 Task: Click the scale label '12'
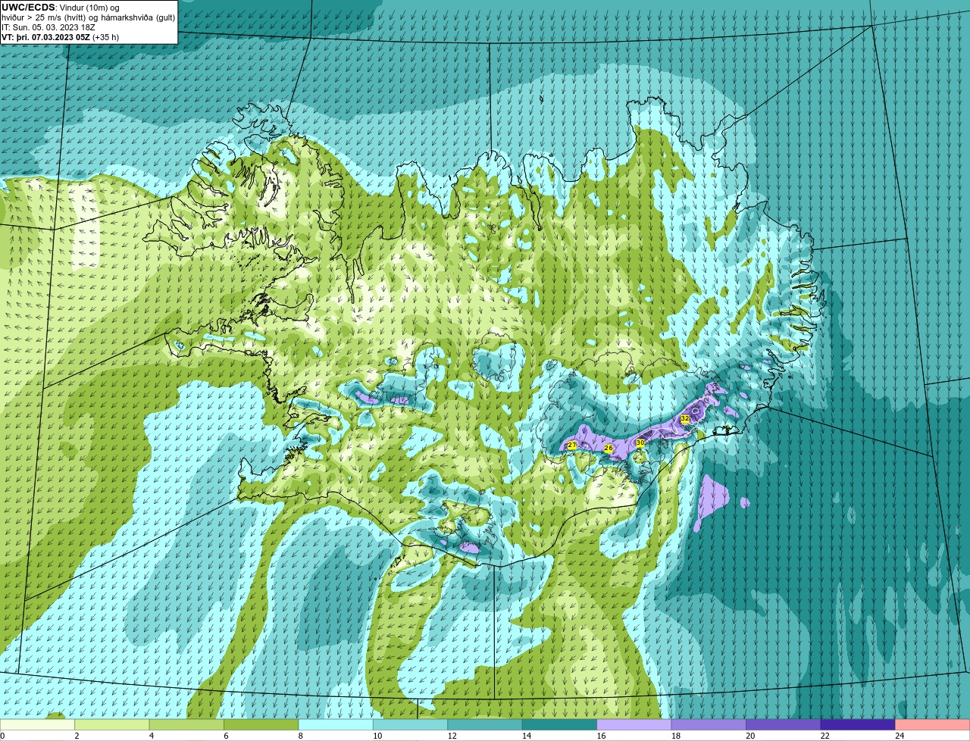pyautogui.click(x=452, y=736)
